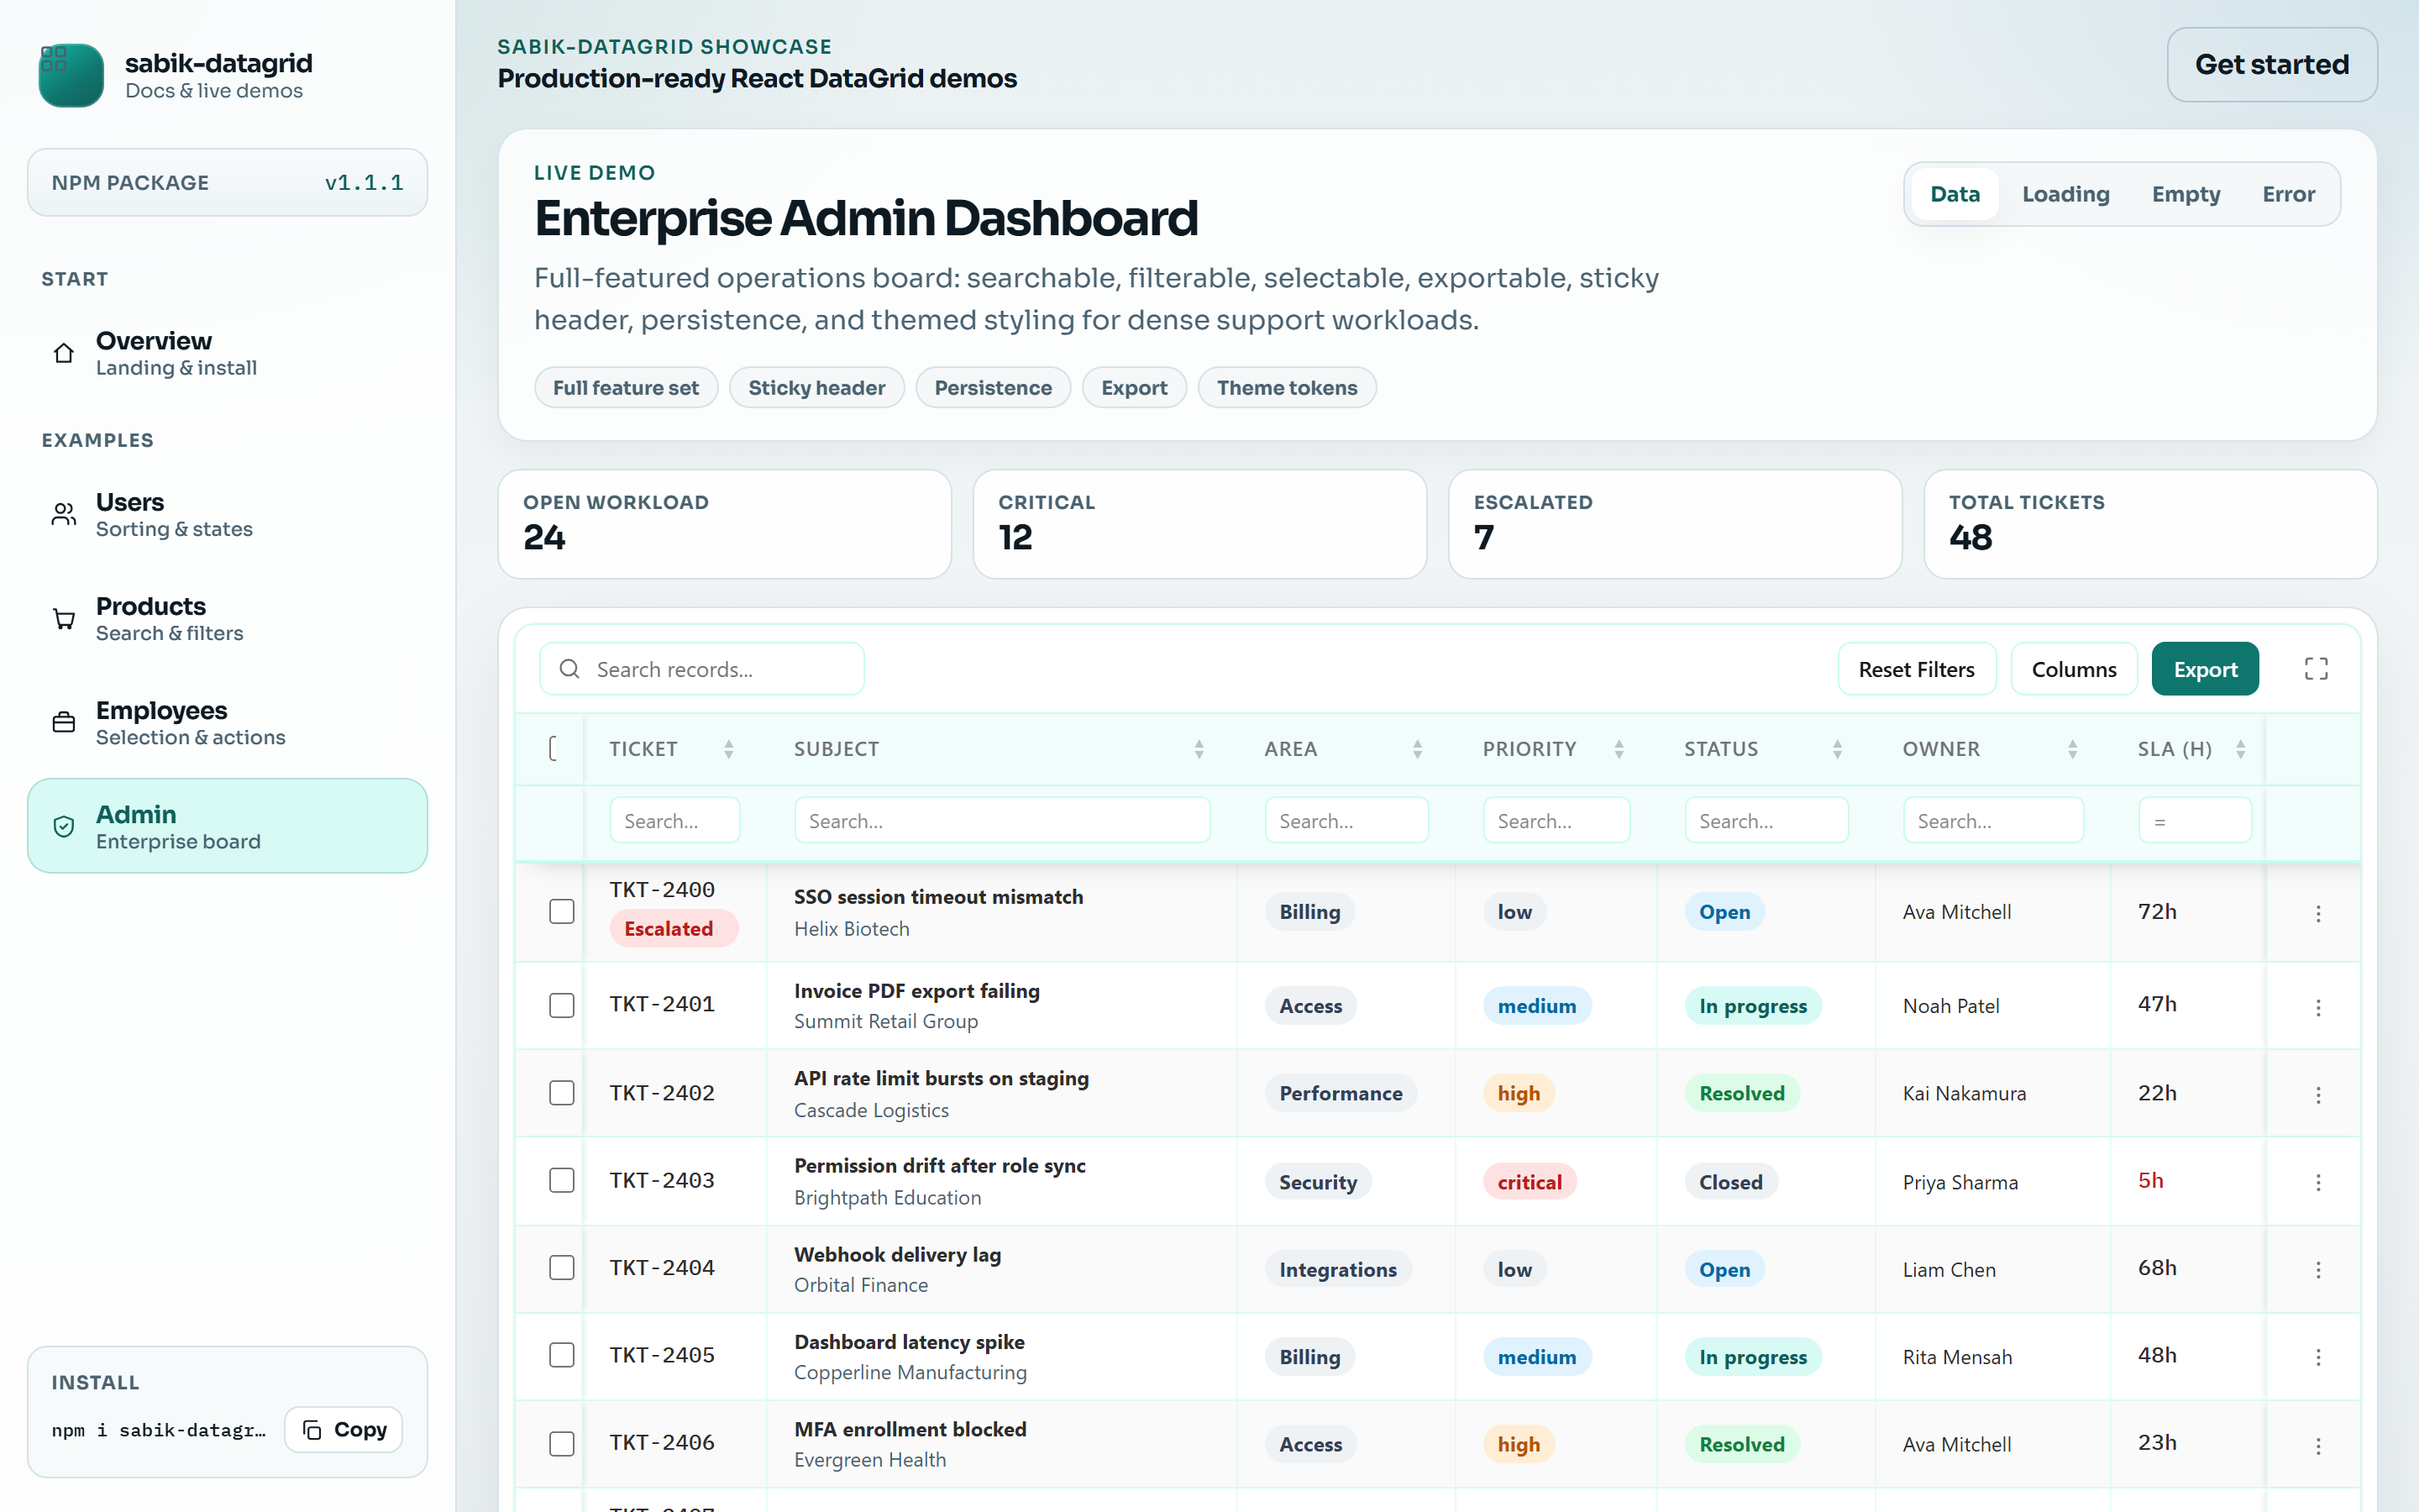2419x1512 pixels.
Task: Focus the Ticket column filter box
Action: [674, 820]
